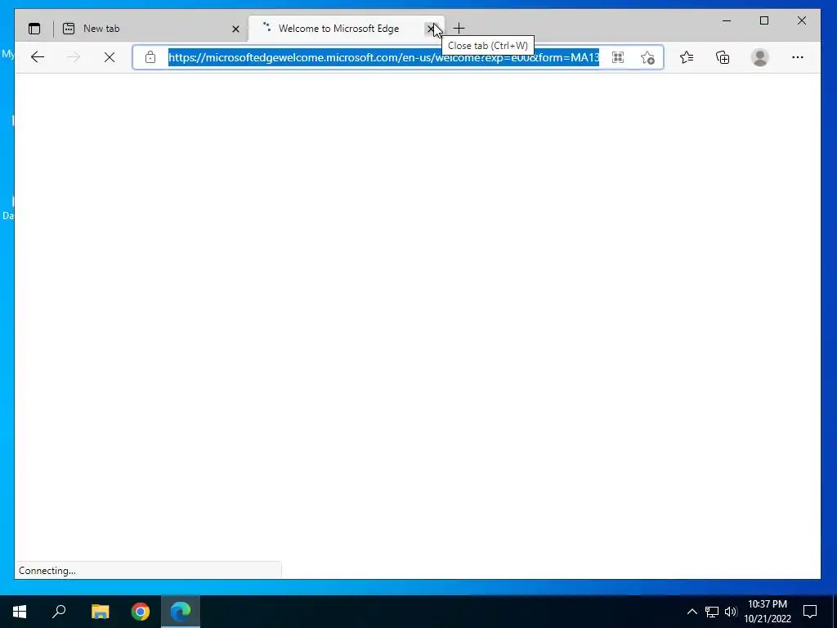Image resolution: width=837 pixels, height=628 pixels.
Task: View site information via lock icon
Action: coord(150,57)
